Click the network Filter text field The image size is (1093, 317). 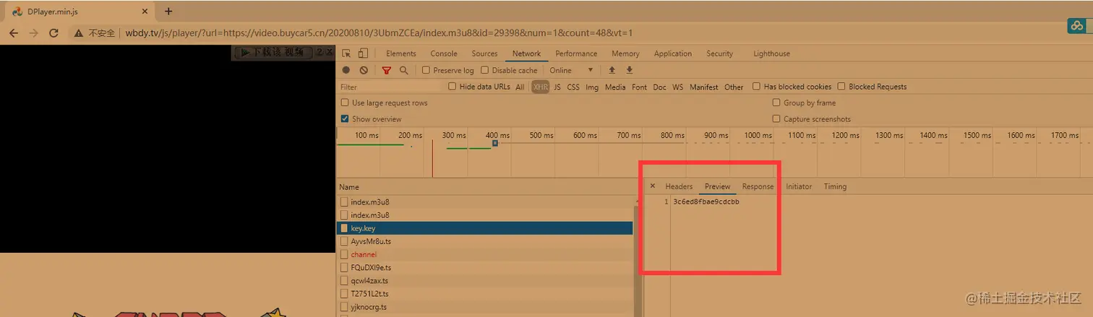pos(390,87)
